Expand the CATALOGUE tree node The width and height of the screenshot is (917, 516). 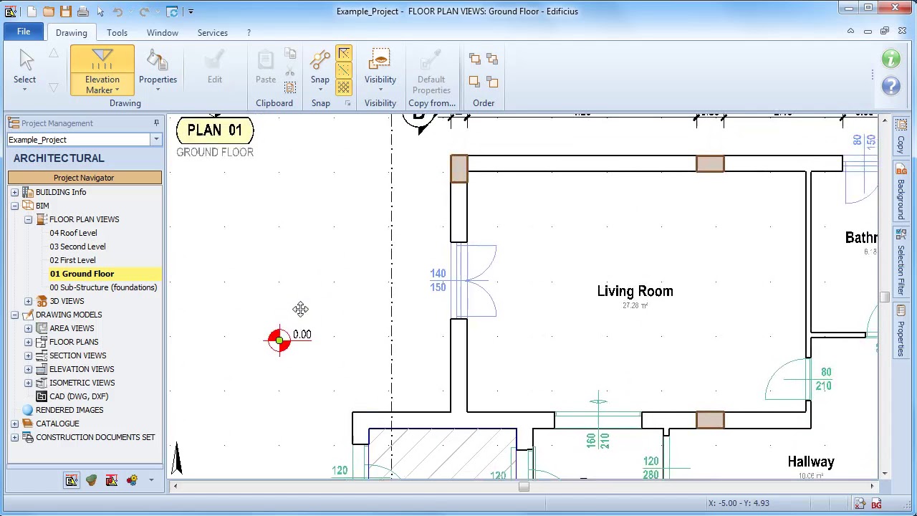tap(14, 424)
